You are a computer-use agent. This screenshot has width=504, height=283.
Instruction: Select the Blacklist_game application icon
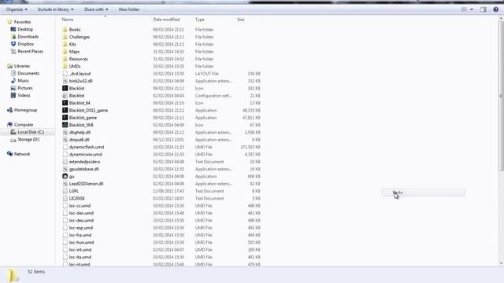pyautogui.click(x=65, y=118)
